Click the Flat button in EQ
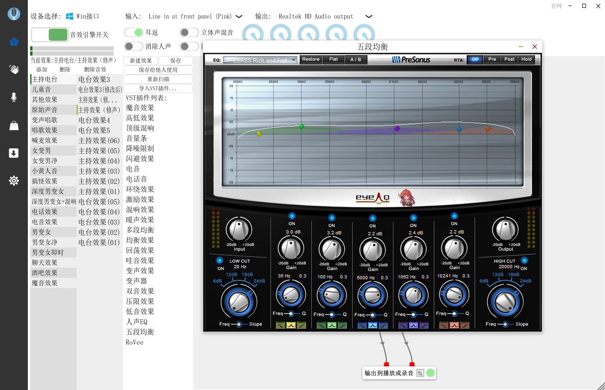 (x=334, y=59)
